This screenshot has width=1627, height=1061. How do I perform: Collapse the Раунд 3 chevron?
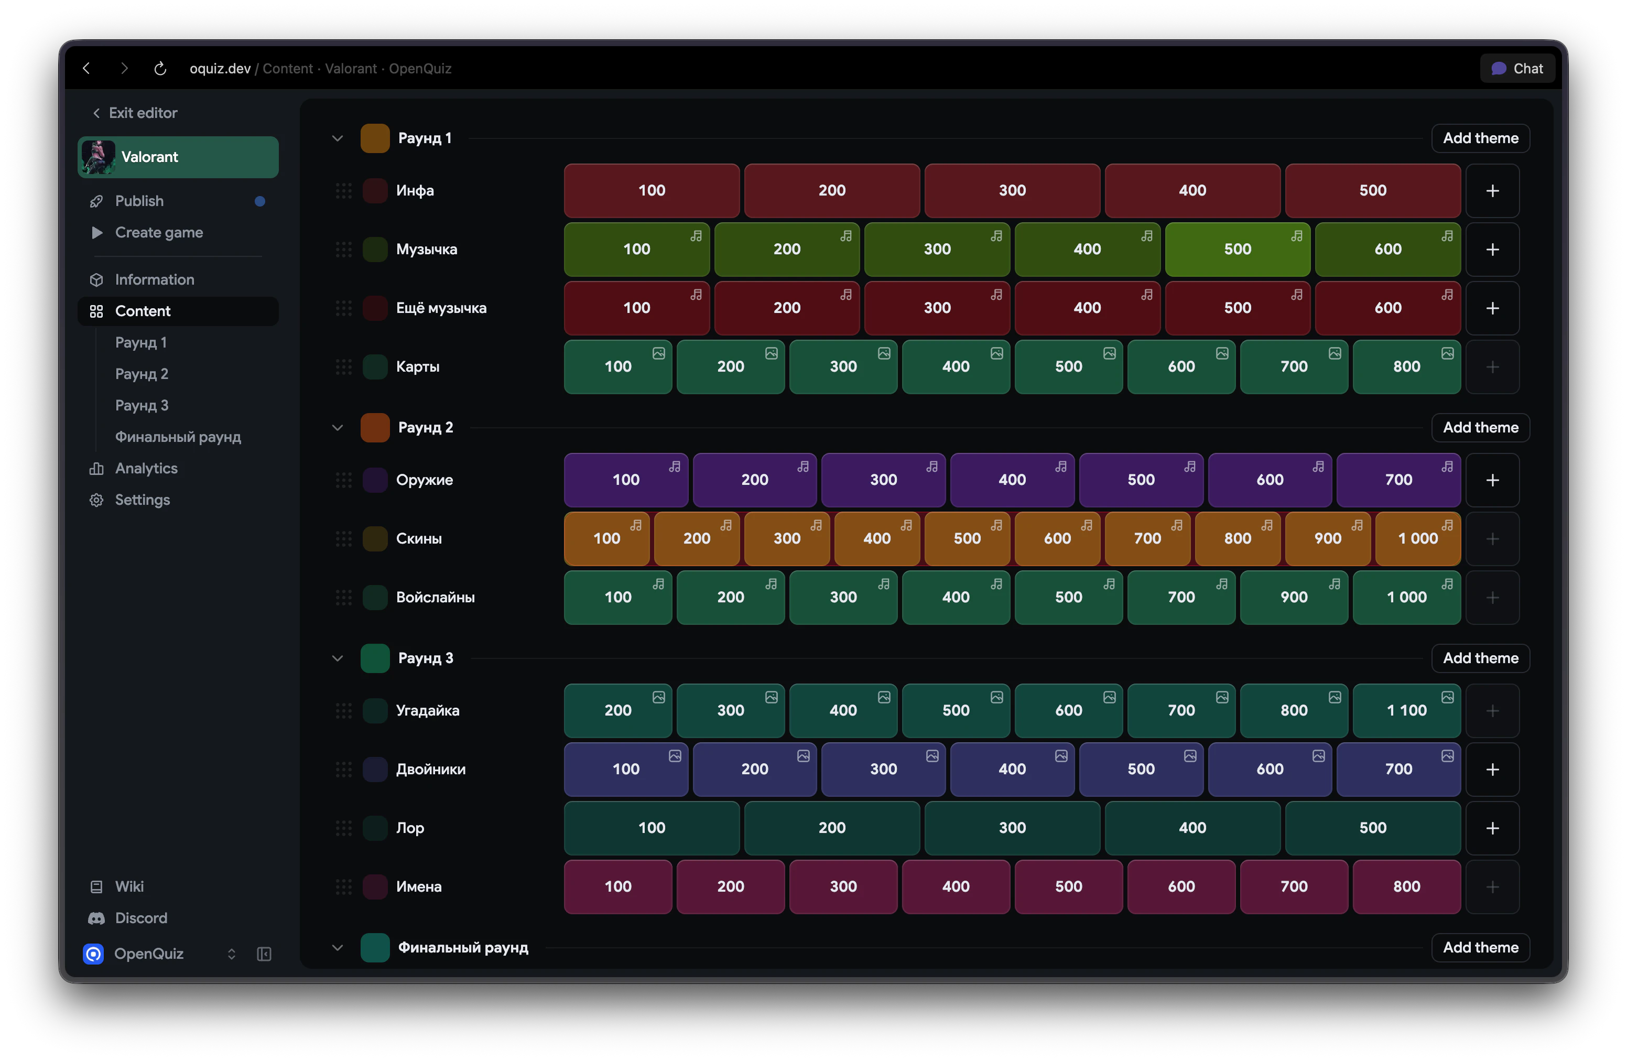coord(338,658)
